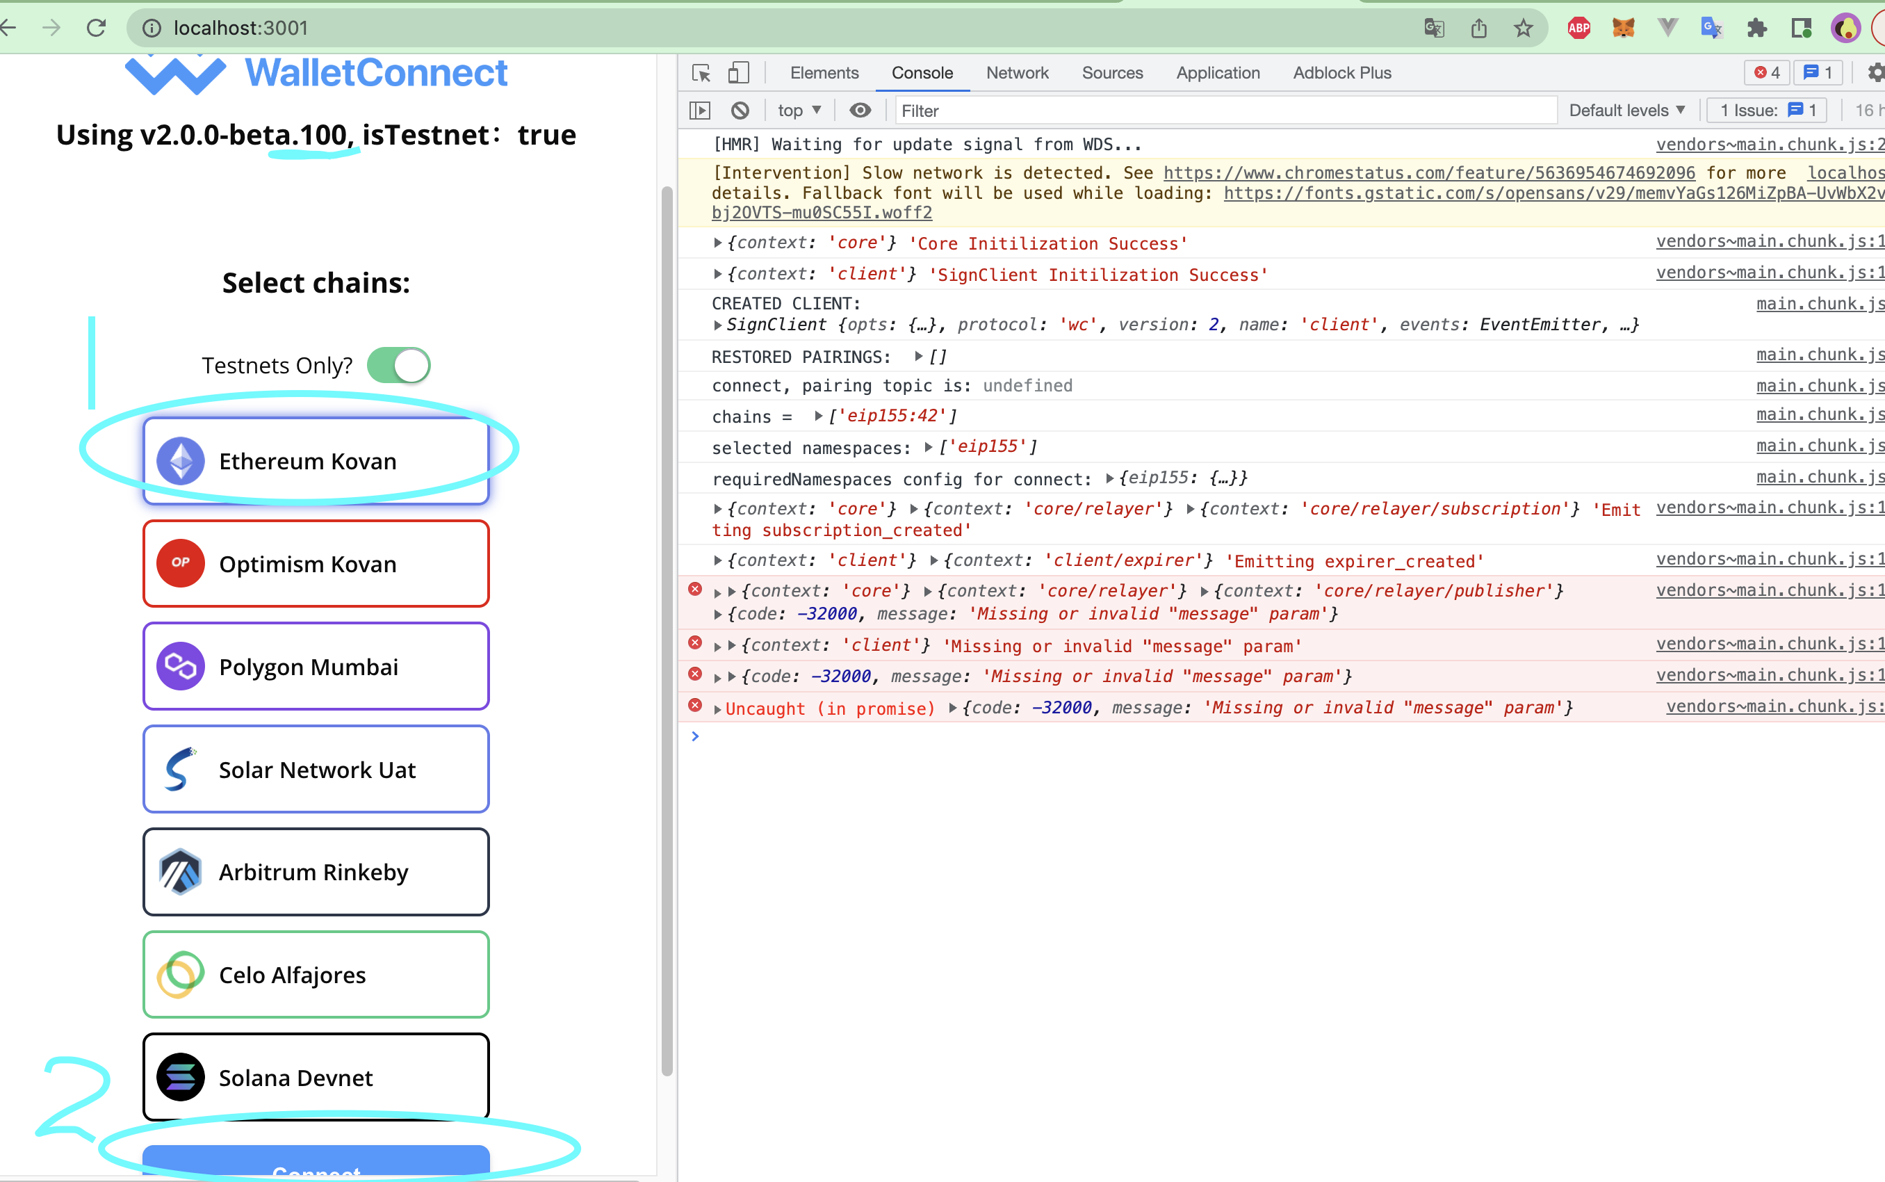Viewport: 1885px width, 1182px height.
Task: Open the puzzle-piece Extensions menu
Action: coord(1757,28)
